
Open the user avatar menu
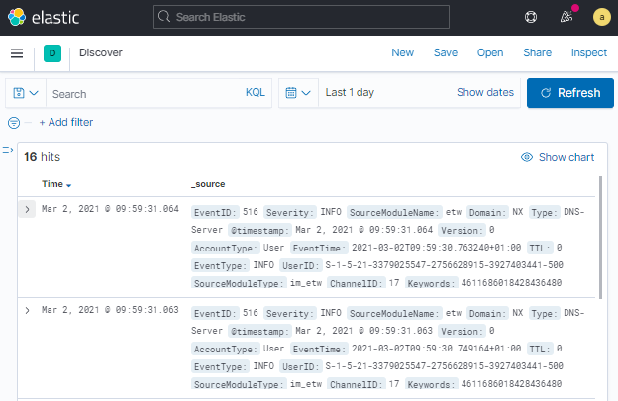pyautogui.click(x=601, y=17)
